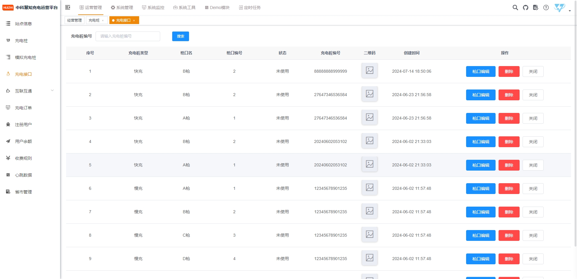
Task: Click 删除 for row 1
Action: pyautogui.click(x=509, y=71)
